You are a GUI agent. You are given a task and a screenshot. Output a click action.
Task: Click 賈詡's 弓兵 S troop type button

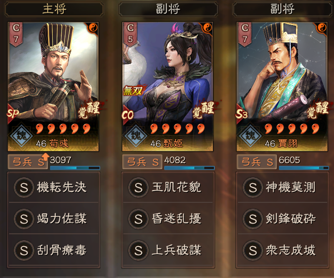click(x=257, y=162)
